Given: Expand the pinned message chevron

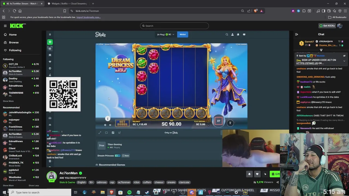Looking at the screenshot, I should point(344,61).
